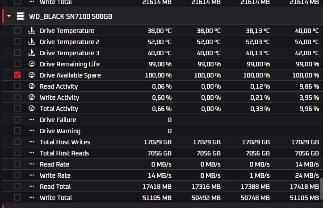Click the 3,95 % Write Activity value
Image resolution: width=323 pixels, height=208 pixels.
(x=309, y=98)
